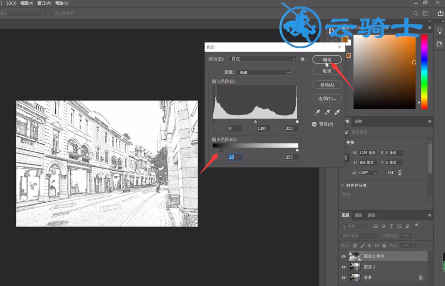Screen dimensions: 445x286
Task: Hide the 图层 1 layer
Action: (x=344, y=267)
